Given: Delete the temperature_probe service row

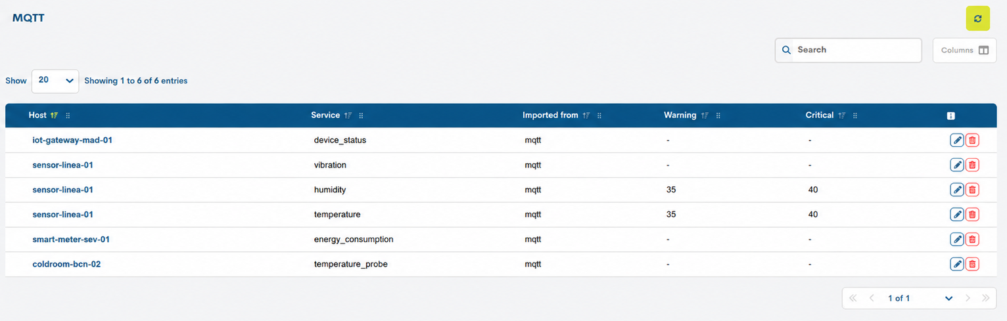Looking at the screenshot, I should (972, 264).
